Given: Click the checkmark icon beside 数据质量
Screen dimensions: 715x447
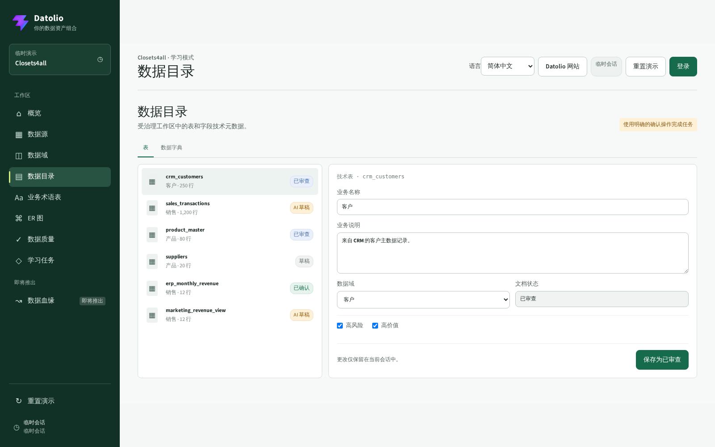Looking at the screenshot, I should tap(19, 239).
